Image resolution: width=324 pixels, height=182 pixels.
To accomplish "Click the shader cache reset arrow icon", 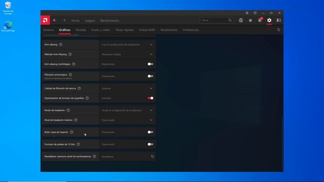I will pos(152,156).
